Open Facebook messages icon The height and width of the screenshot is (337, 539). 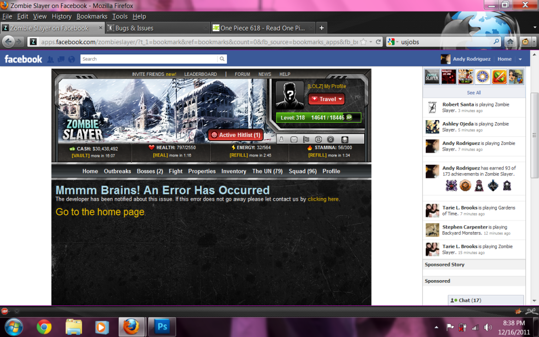click(61, 59)
